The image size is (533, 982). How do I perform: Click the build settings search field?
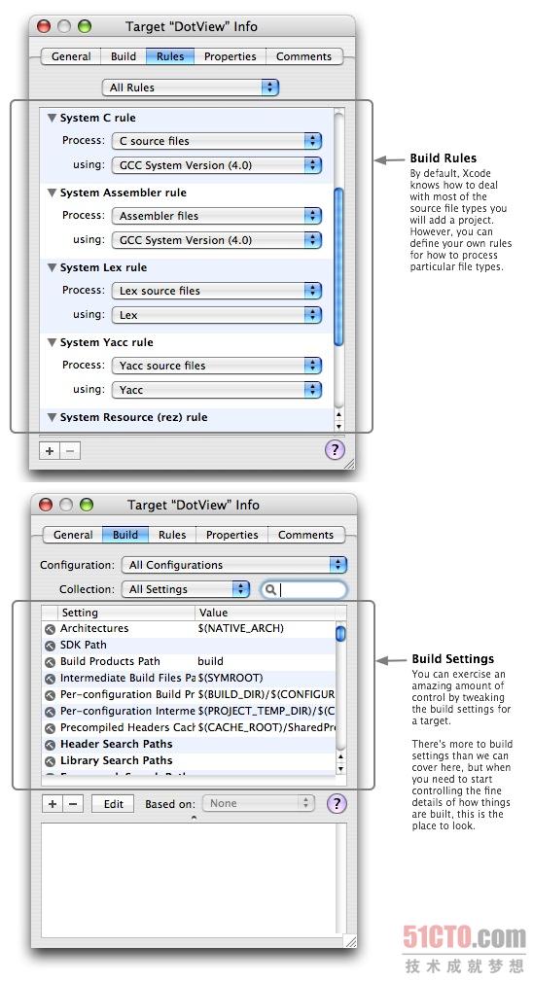303,589
